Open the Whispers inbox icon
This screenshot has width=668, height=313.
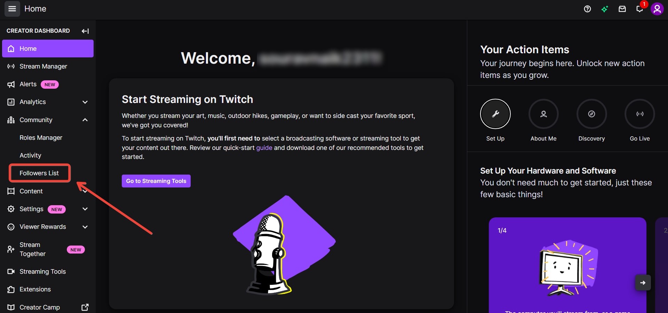pos(622,9)
